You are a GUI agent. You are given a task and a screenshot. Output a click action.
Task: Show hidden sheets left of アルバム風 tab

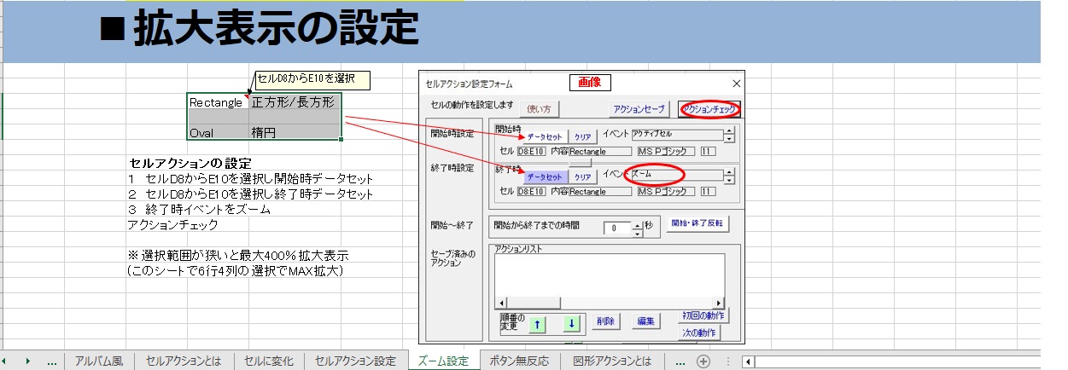coord(52,361)
